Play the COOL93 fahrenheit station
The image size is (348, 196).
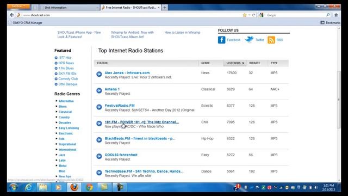coord(99,156)
